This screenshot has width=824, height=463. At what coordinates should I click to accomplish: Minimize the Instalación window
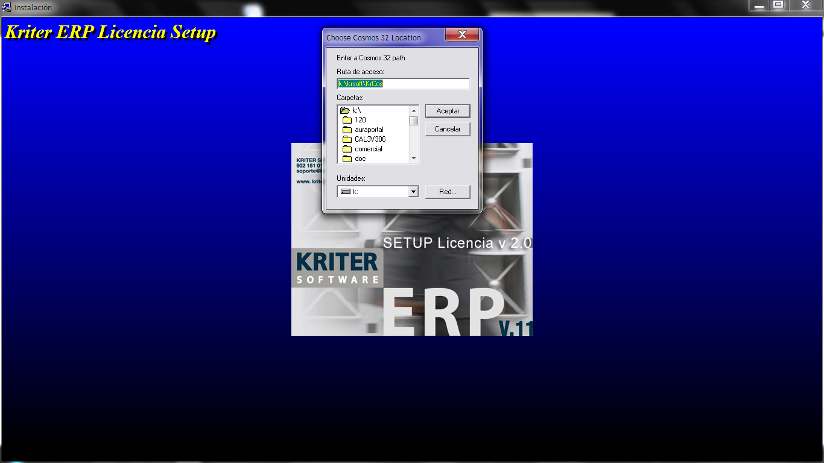[x=759, y=5]
